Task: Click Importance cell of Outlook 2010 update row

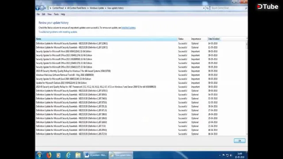Action: 195,83
